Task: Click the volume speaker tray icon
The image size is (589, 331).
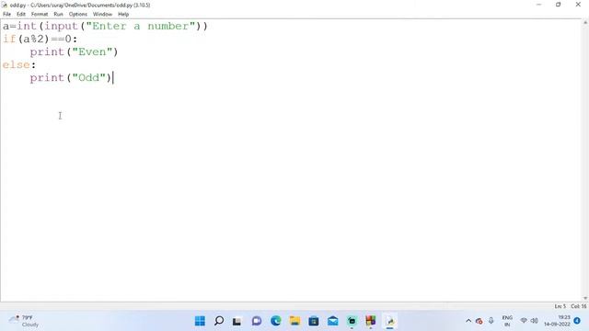Action: tap(534, 321)
